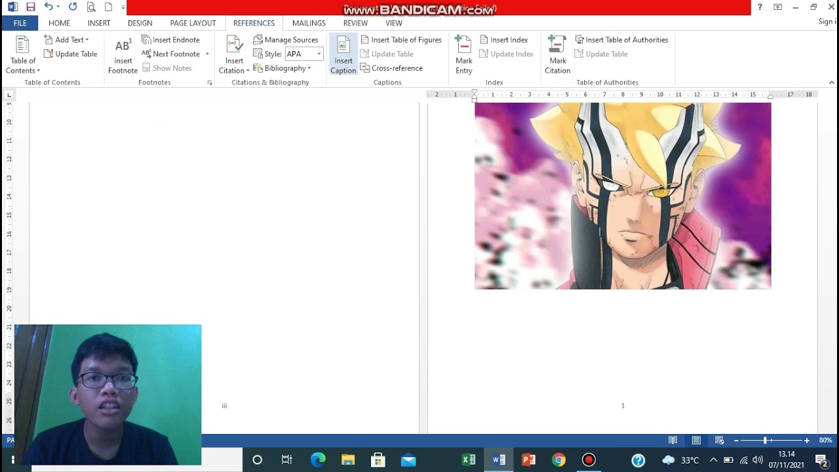Open zoom dialog via 80% level

825,441
